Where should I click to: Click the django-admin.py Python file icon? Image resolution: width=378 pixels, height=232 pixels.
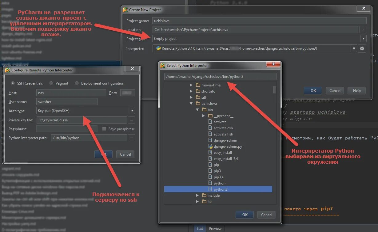coord(211,146)
